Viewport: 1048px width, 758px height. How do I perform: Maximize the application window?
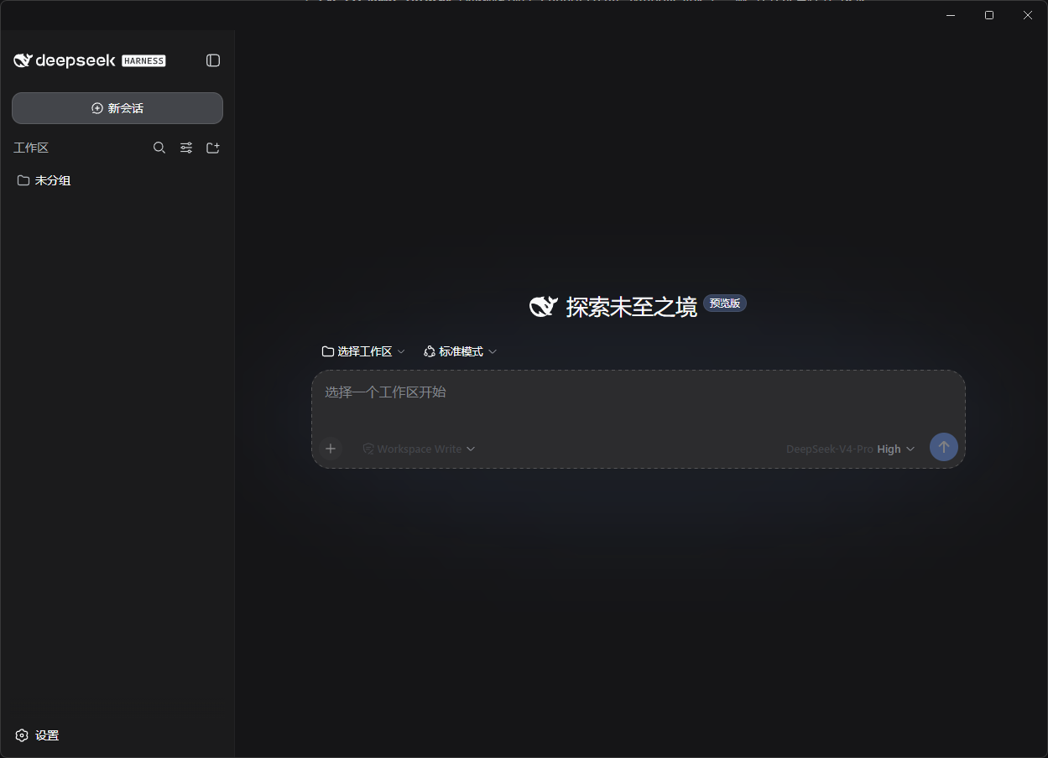[x=989, y=15]
